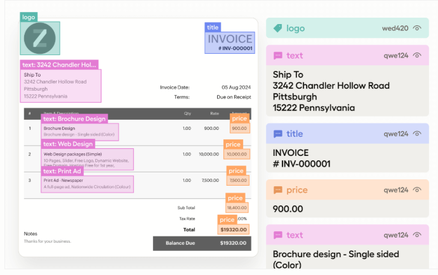Viewport: 438px width, 275px height.
Task: Open the price card header in sidebar
Action: (347, 190)
